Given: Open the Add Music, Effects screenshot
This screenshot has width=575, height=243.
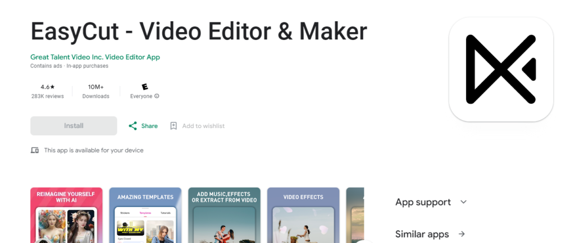Looking at the screenshot, I should pyautogui.click(x=224, y=215).
